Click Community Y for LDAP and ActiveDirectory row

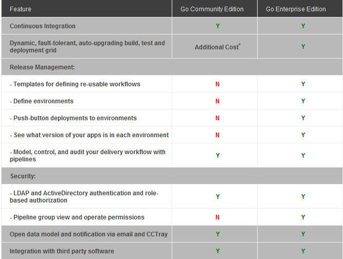point(218,197)
